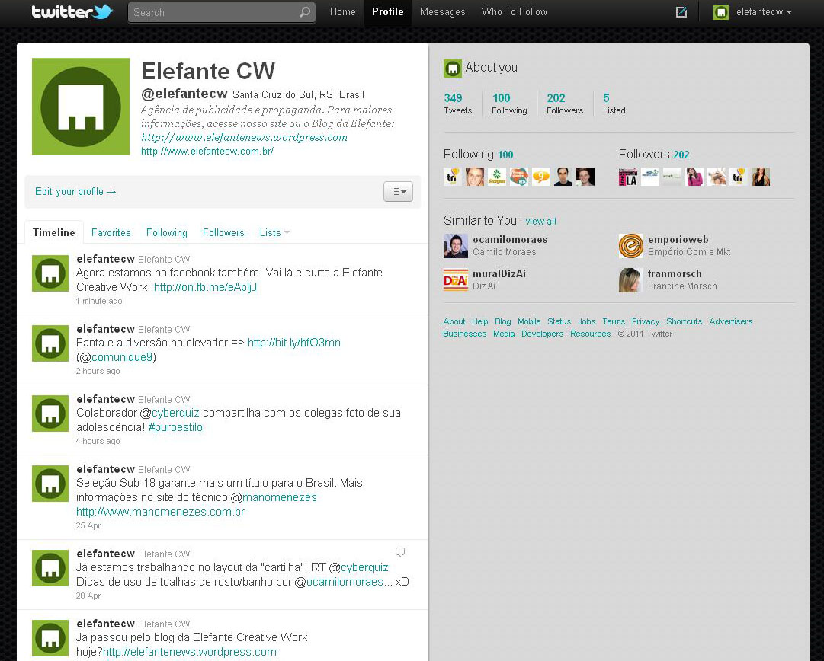Switch to the Following tab
The height and width of the screenshot is (661, 824).
(x=167, y=232)
